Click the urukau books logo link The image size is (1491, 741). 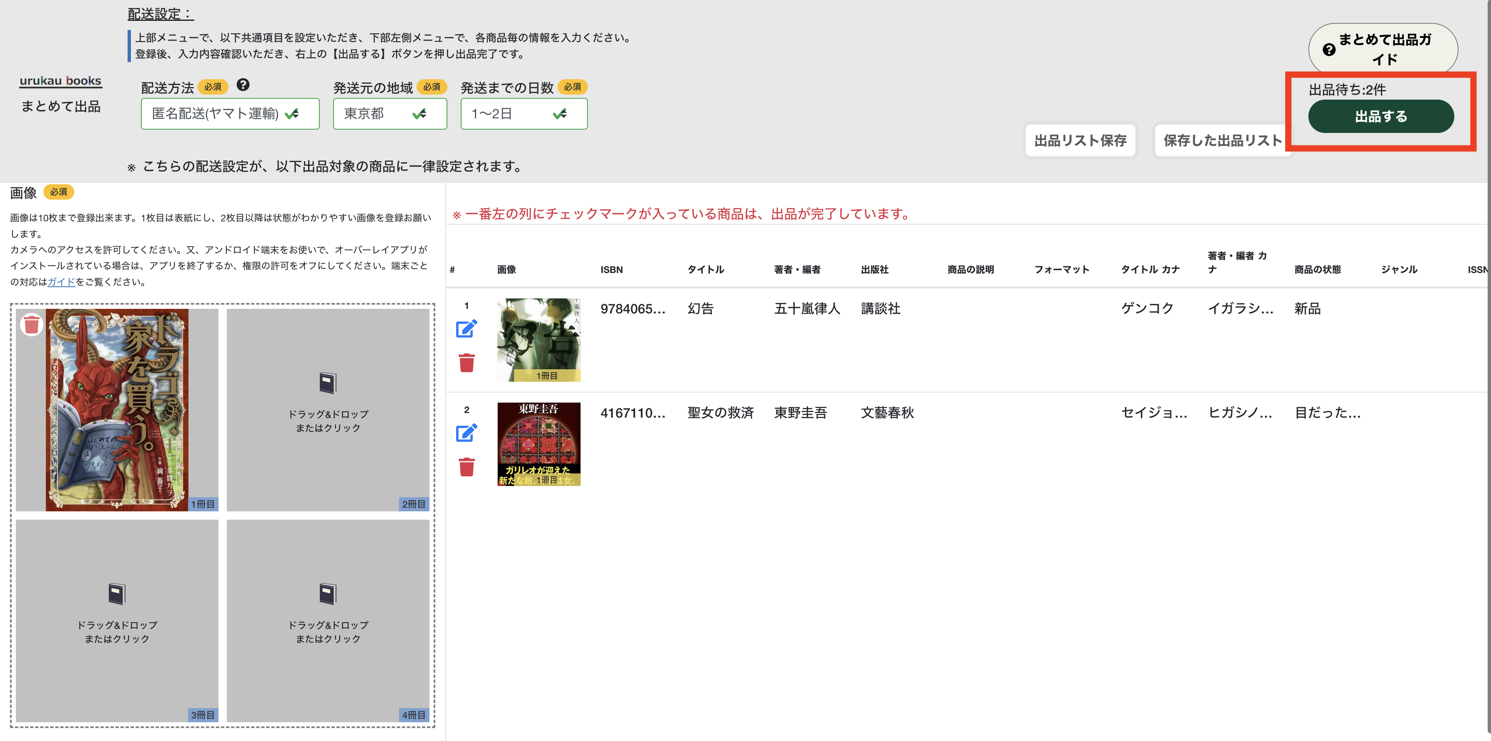click(x=61, y=81)
